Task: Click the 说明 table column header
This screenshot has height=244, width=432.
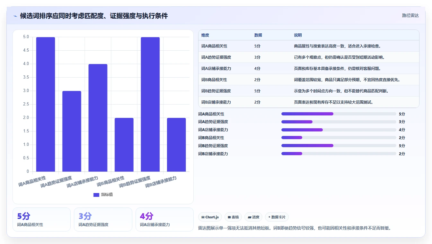Action: pos(298,35)
